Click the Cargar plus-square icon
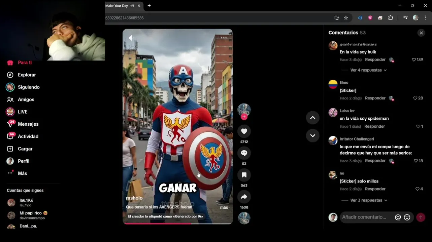 click(10, 149)
